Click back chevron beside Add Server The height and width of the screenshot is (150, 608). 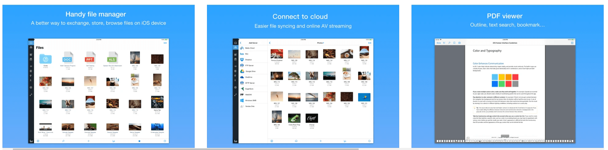[x=241, y=43]
